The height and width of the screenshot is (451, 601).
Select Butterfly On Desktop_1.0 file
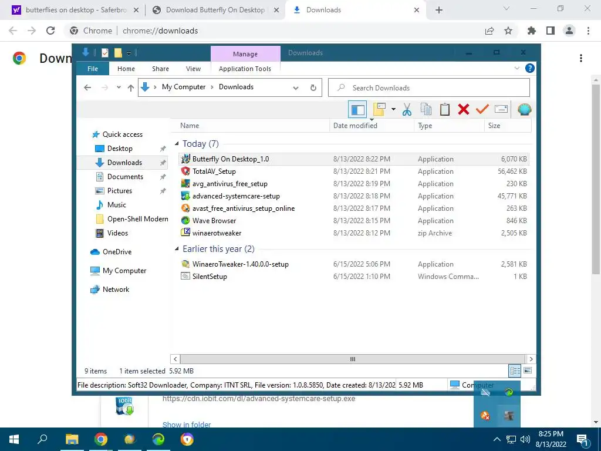tap(354, 159)
